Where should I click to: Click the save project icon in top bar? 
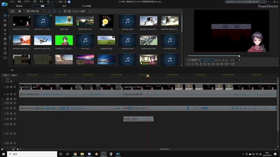[48, 2]
